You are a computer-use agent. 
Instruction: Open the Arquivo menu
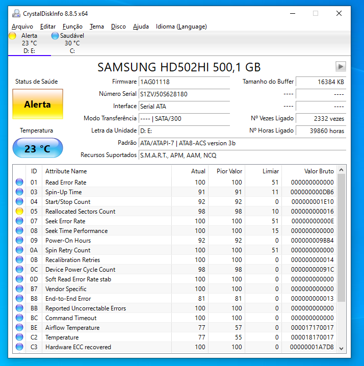[22, 27]
